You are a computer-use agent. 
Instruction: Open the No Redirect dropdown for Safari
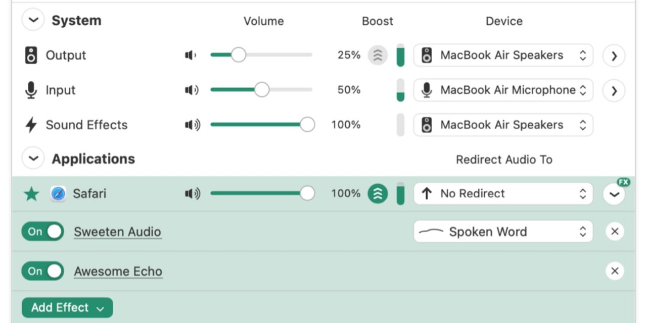coord(502,194)
